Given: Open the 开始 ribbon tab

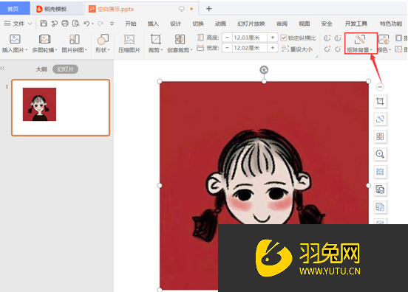Looking at the screenshot, I should coord(131,24).
